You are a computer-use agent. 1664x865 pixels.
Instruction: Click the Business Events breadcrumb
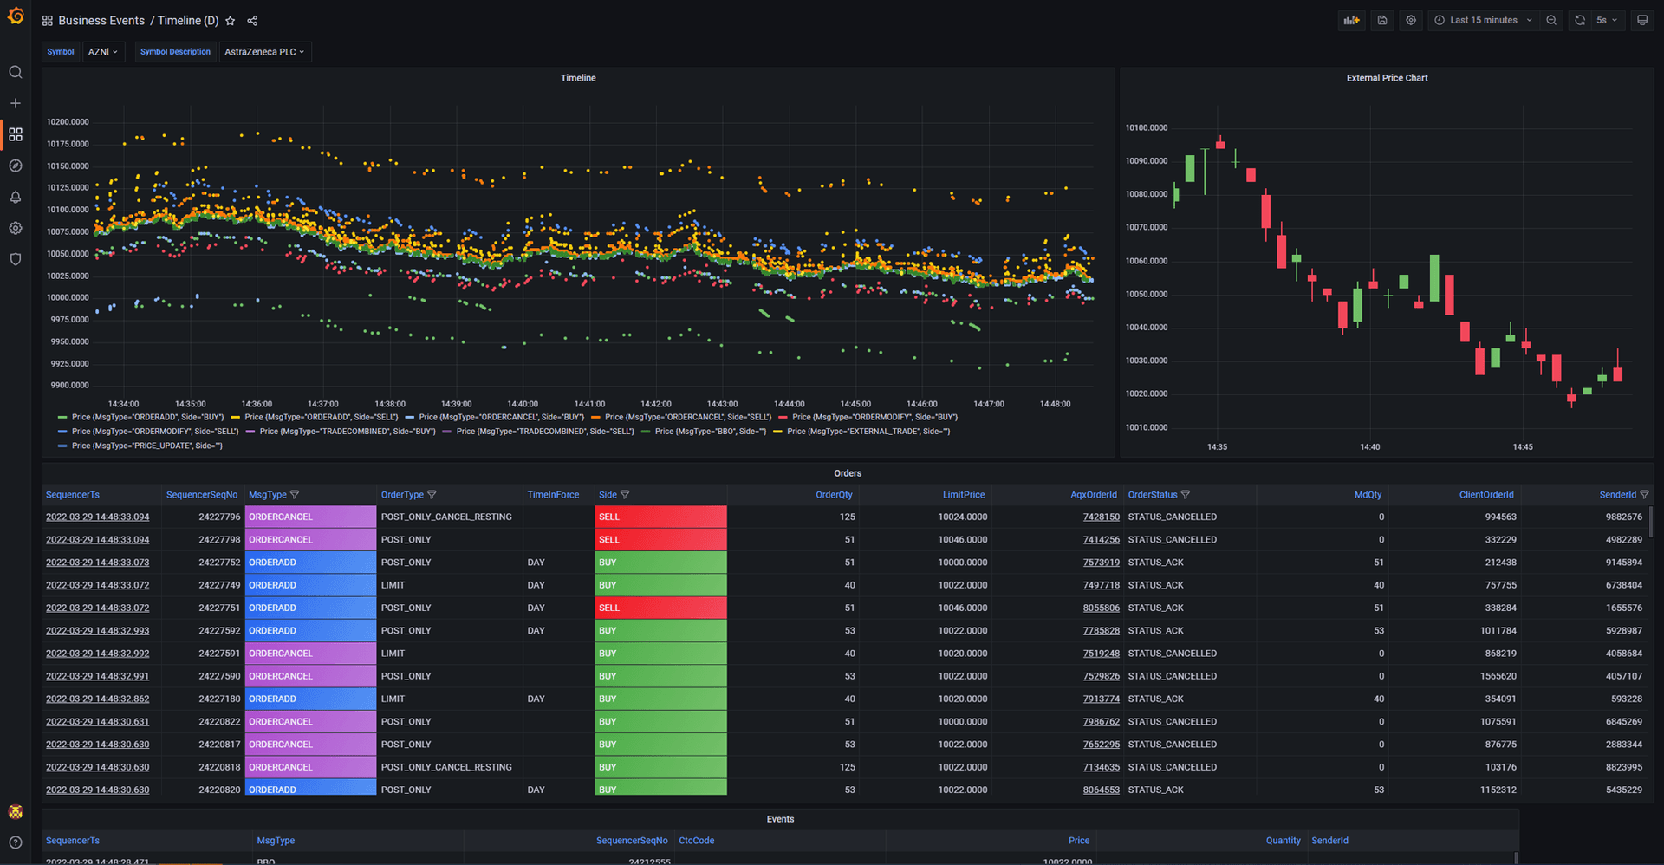pyautogui.click(x=101, y=21)
